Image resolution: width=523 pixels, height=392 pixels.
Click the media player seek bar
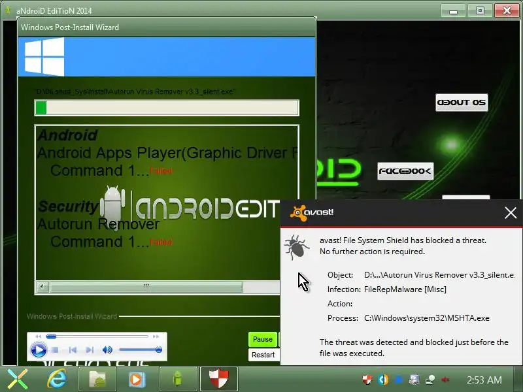pos(97,336)
